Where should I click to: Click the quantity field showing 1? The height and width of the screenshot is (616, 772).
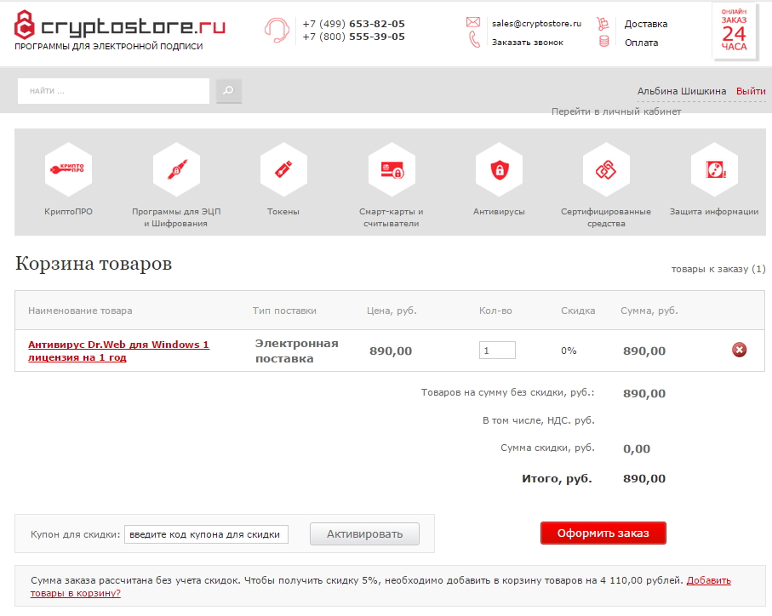(x=497, y=351)
